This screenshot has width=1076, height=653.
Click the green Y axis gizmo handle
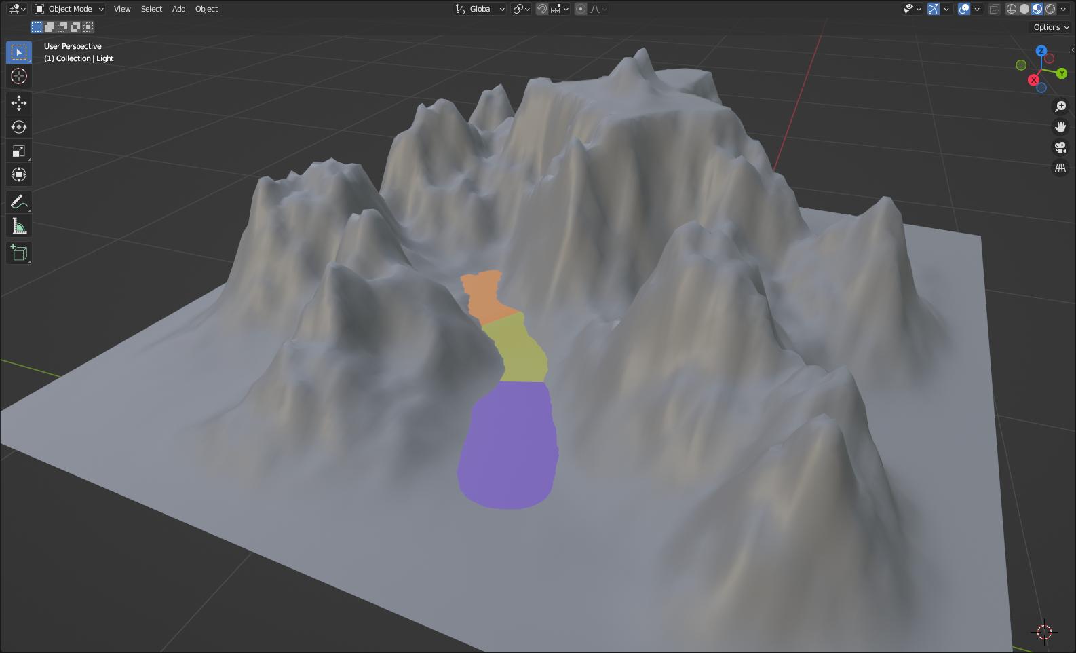pos(1062,73)
